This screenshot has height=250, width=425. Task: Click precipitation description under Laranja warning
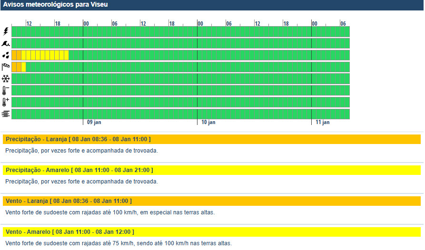coord(81,151)
